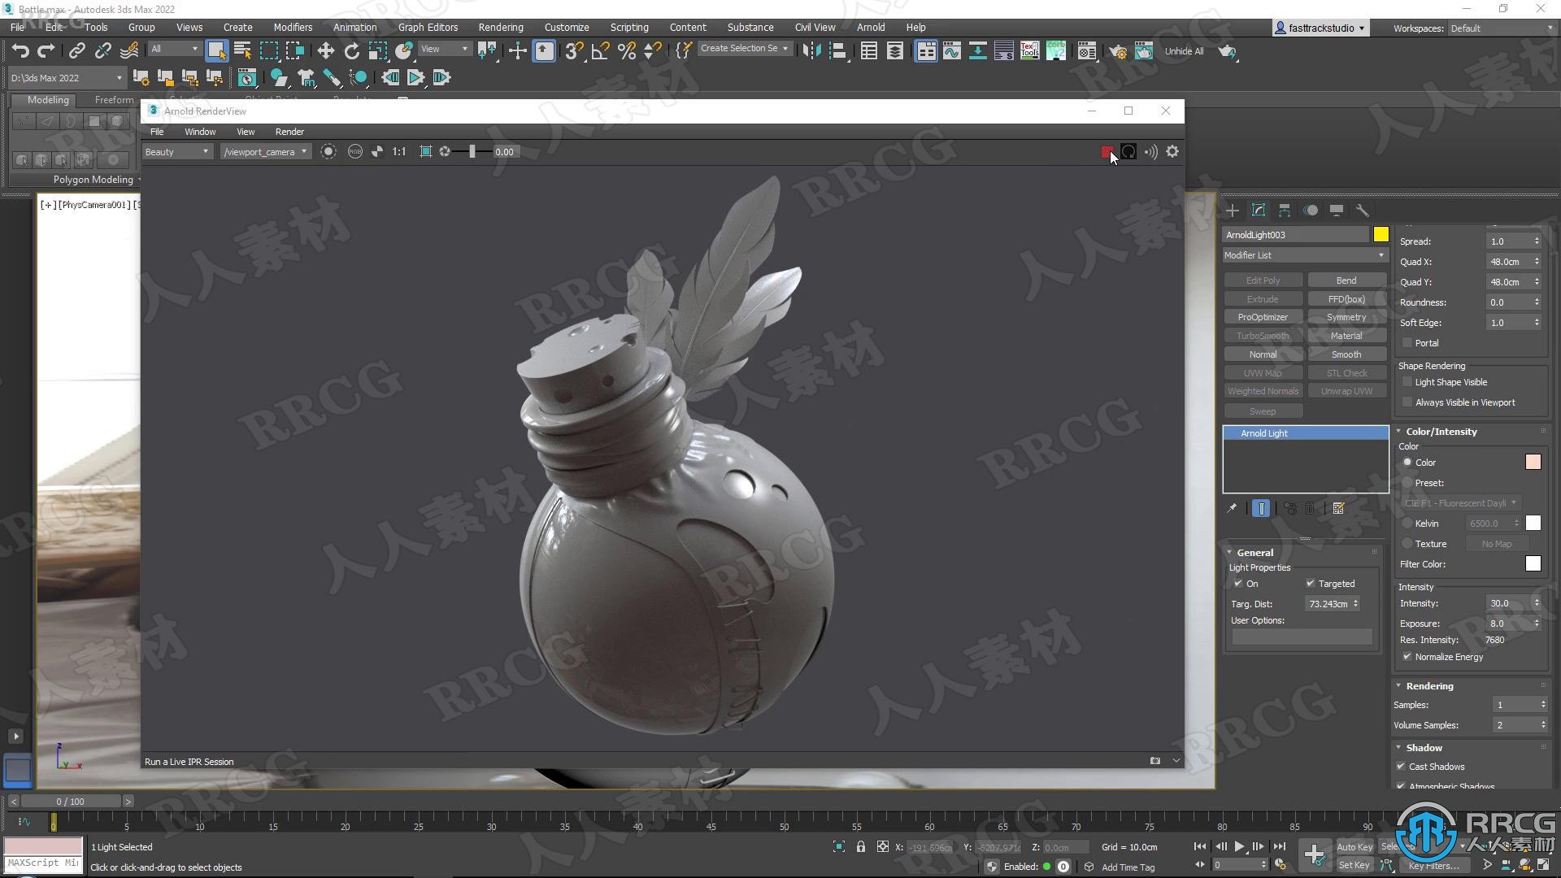
Task: Enable Always Visible in Viewport checkbox
Action: coord(1407,402)
